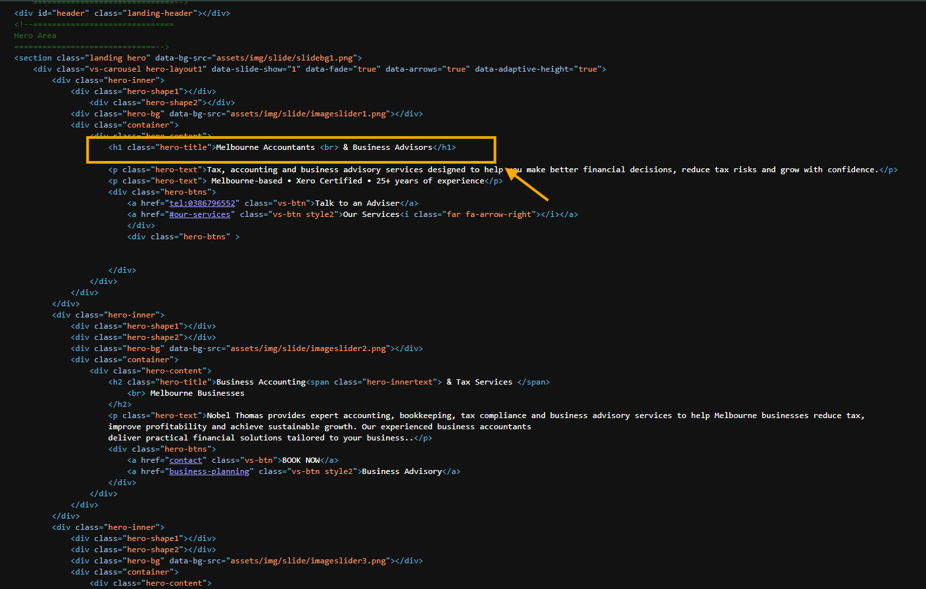The width and height of the screenshot is (926, 589).
Task: Click the line starting 'improve profitability and achieve'
Action: coord(320,427)
